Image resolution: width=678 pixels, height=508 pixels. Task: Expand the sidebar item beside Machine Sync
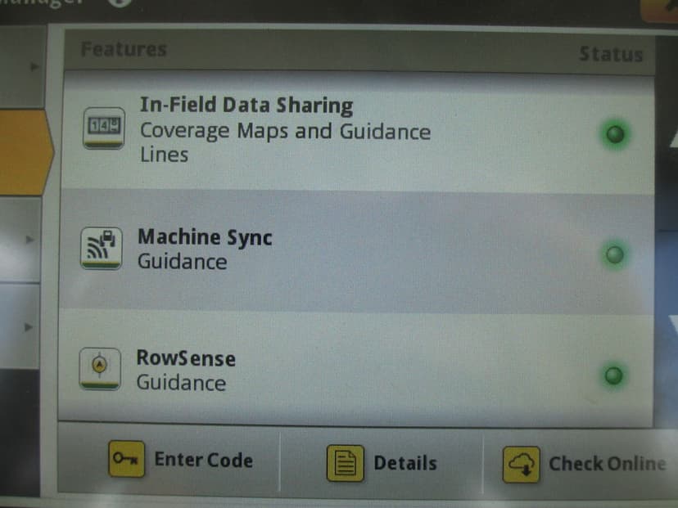20,240
